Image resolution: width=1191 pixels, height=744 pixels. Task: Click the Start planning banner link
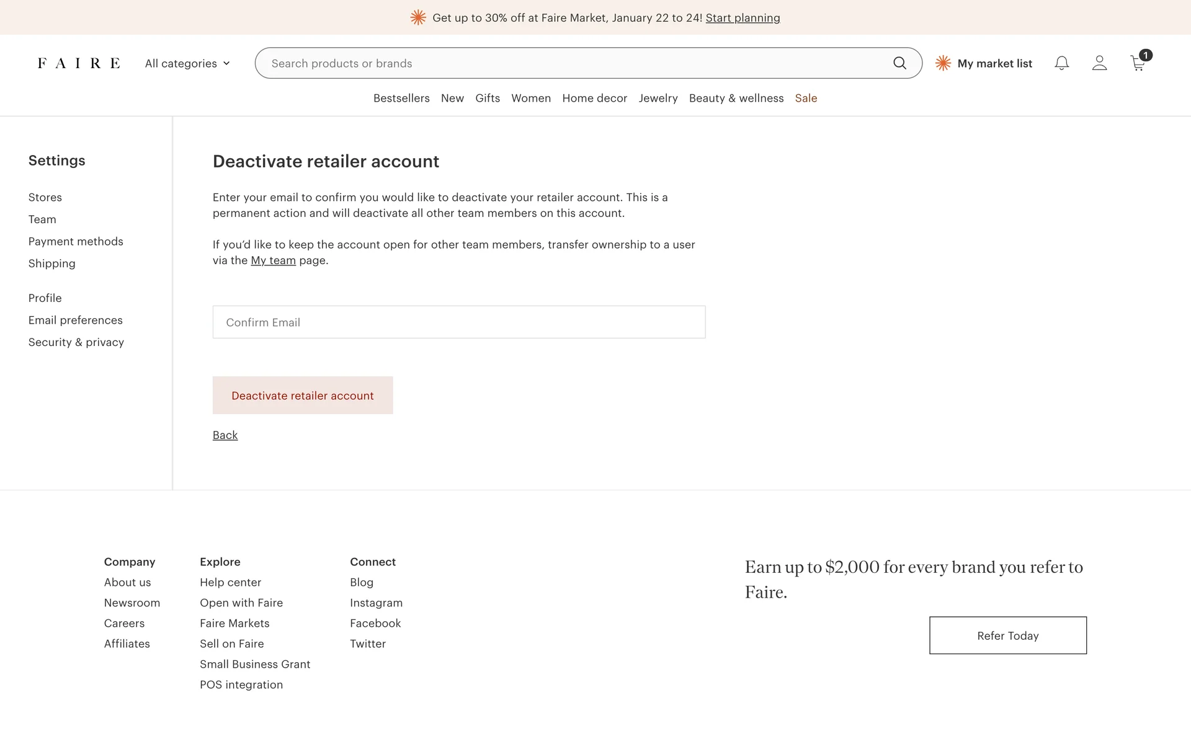point(743,18)
